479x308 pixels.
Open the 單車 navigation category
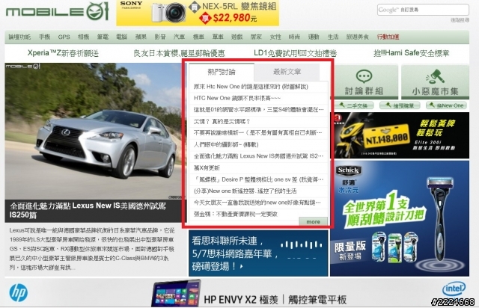218,37
